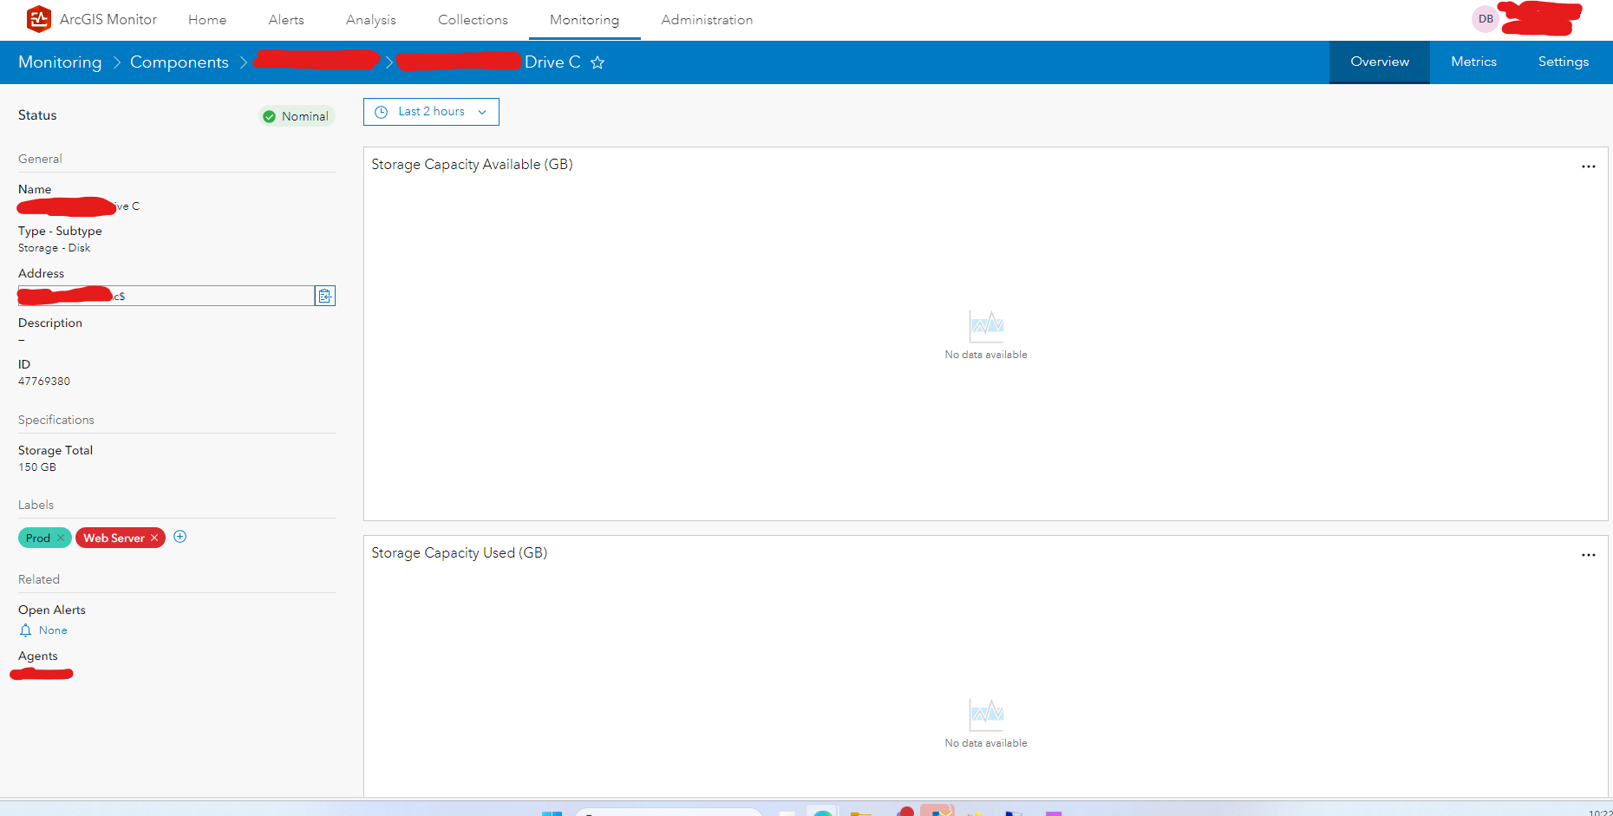The width and height of the screenshot is (1613, 816).
Task: Switch to the Overview tab
Action: (x=1380, y=62)
